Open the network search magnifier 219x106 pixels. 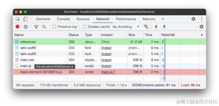tap(44, 27)
